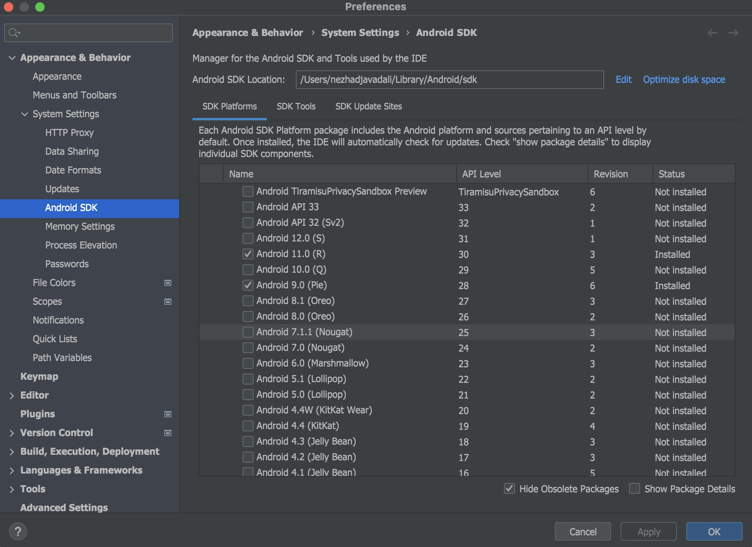Open Advanced Settings page
Image resolution: width=752 pixels, height=547 pixels.
[x=64, y=508]
